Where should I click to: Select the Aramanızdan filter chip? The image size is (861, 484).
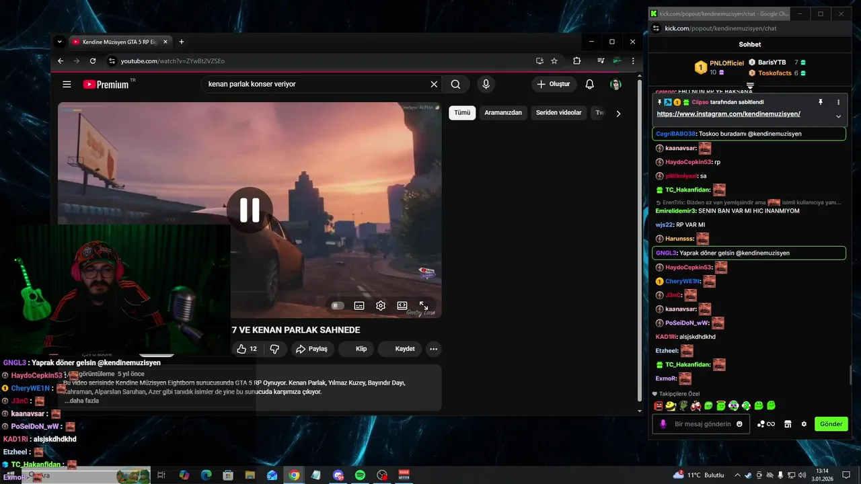[x=503, y=113]
